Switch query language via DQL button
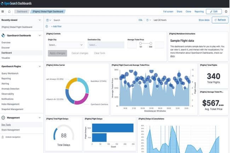 point(140,20)
